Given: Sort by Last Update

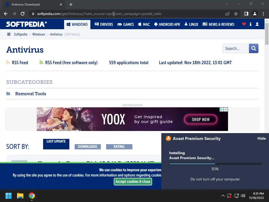Looking at the screenshot, I should pyautogui.click(x=56, y=144).
